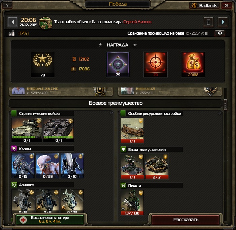This screenshot has height=230, width=236.
Task: Click the pistol robbery report icon
Action: click(45, 23)
